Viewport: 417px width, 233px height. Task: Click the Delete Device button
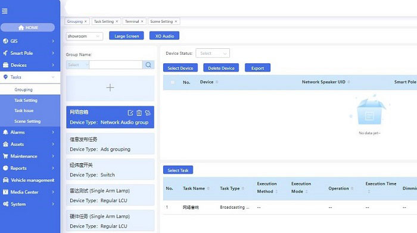pos(221,68)
